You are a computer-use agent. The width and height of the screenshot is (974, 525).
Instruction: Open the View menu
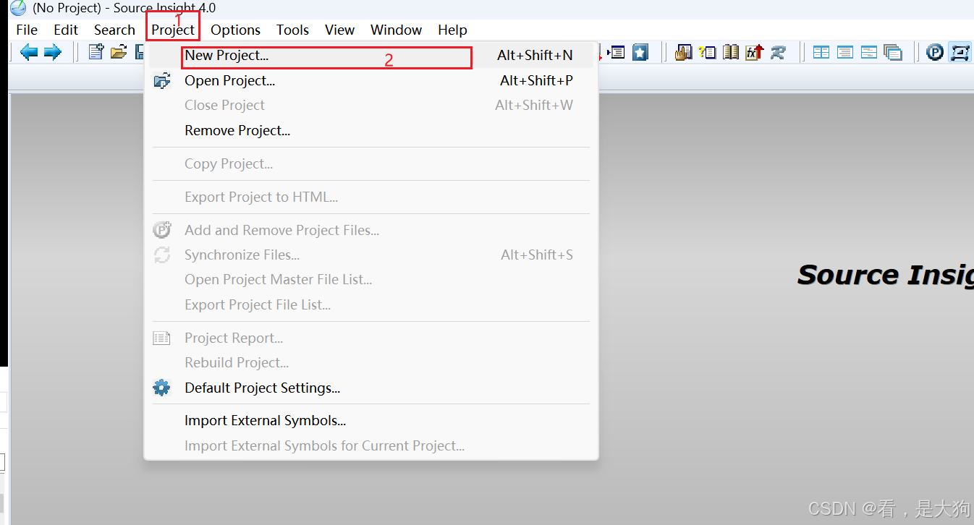tap(339, 30)
